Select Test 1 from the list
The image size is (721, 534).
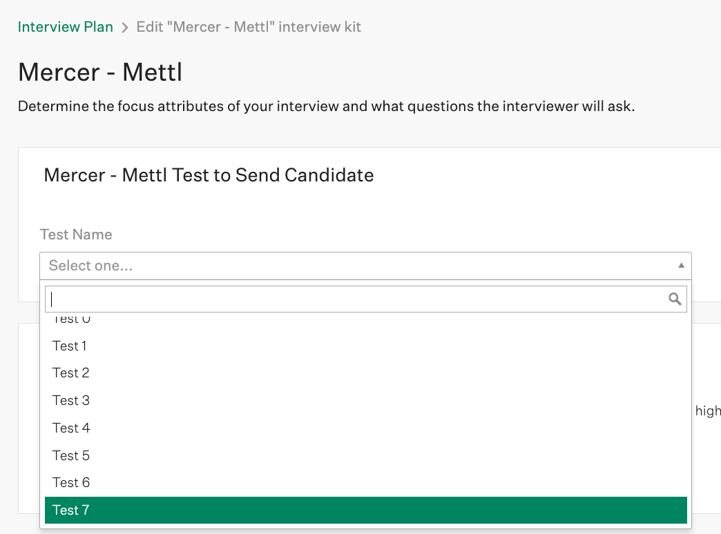[365, 346]
